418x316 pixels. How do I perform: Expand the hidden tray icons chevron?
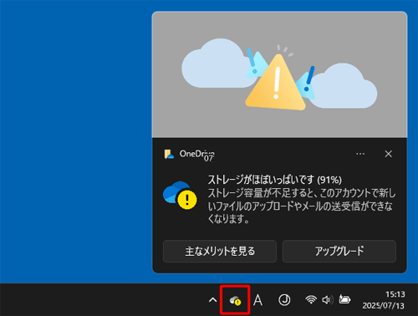tap(212, 300)
